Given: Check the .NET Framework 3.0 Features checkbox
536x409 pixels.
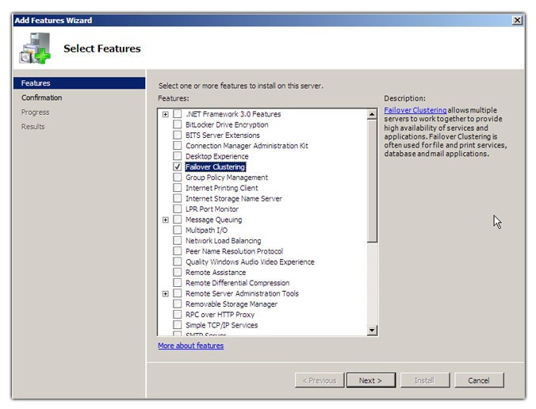Looking at the screenshot, I should (x=177, y=113).
